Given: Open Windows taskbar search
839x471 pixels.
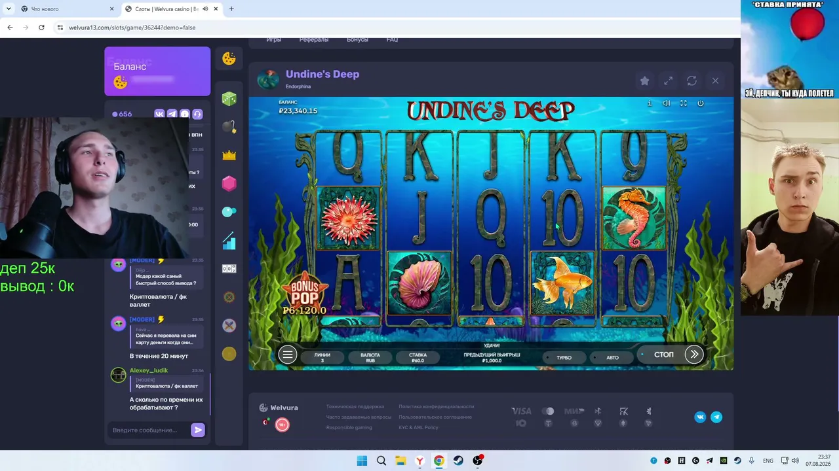Looking at the screenshot, I should [381, 461].
